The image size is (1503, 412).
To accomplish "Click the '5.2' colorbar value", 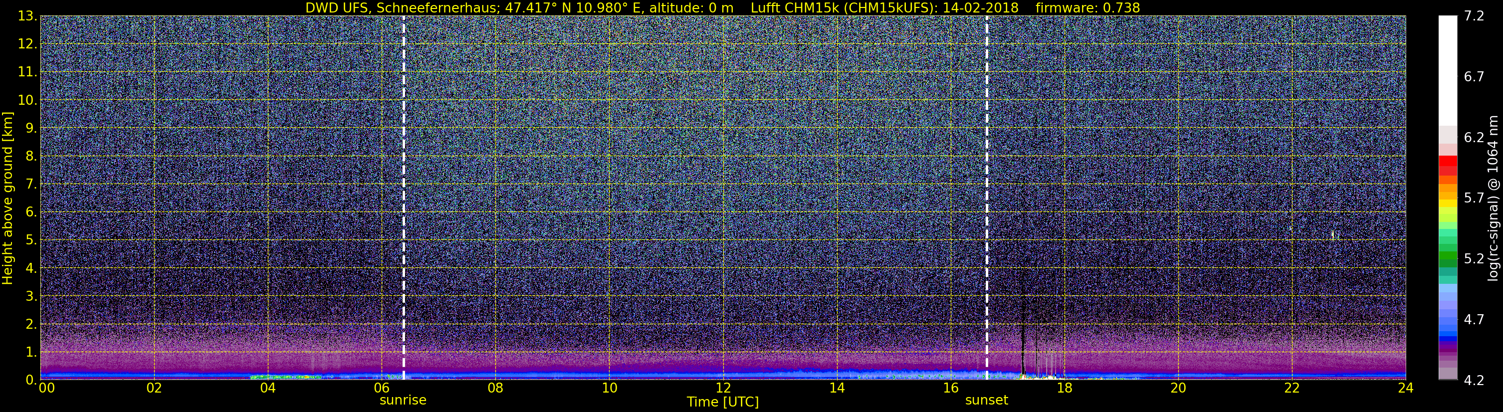I will coord(1474,259).
